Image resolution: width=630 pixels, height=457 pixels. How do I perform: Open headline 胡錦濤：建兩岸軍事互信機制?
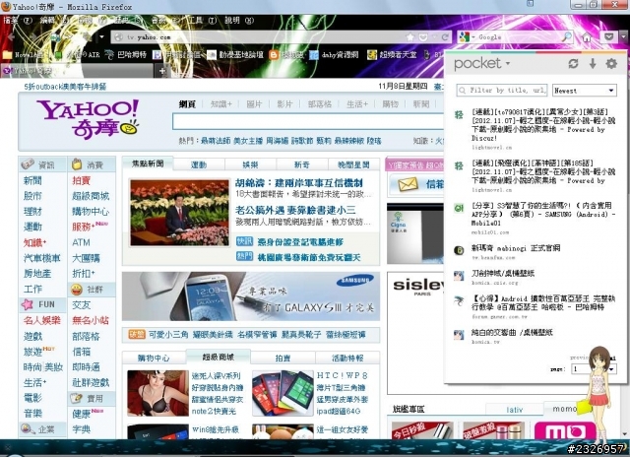point(299,183)
